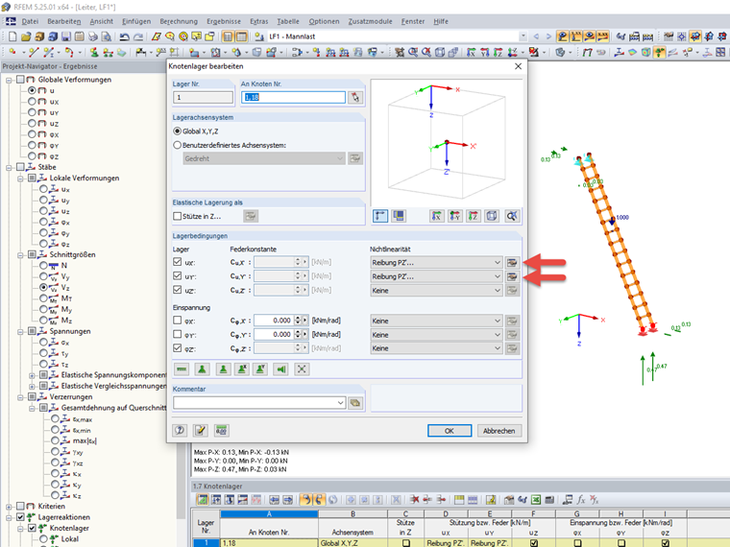Image resolution: width=730 pixels, height=547 pixels.
Task: Click the fx formula icon in table toolbar
Action: pos(580,500)
